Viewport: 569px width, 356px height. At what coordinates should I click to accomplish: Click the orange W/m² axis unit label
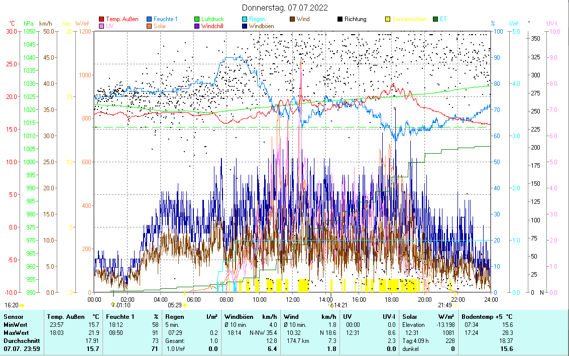click(82, 24)
